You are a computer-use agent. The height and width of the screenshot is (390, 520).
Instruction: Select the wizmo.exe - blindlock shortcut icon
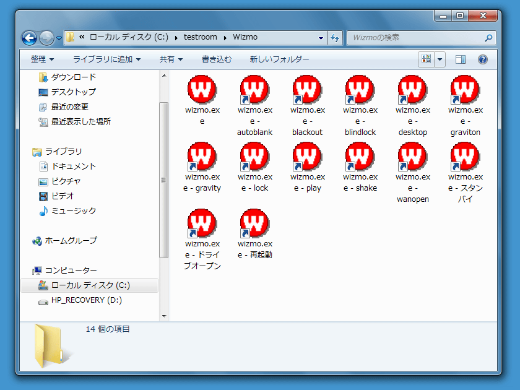tap(360, 89)
